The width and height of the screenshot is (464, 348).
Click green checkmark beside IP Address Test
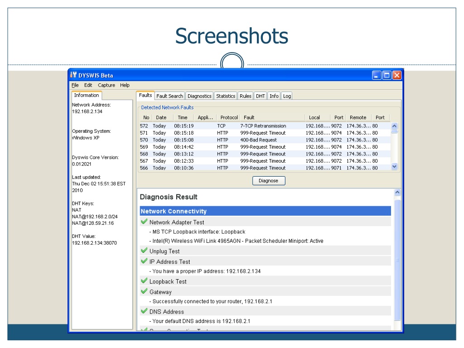coord(144,261)
